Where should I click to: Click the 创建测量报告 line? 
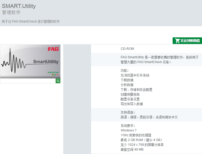130,94
